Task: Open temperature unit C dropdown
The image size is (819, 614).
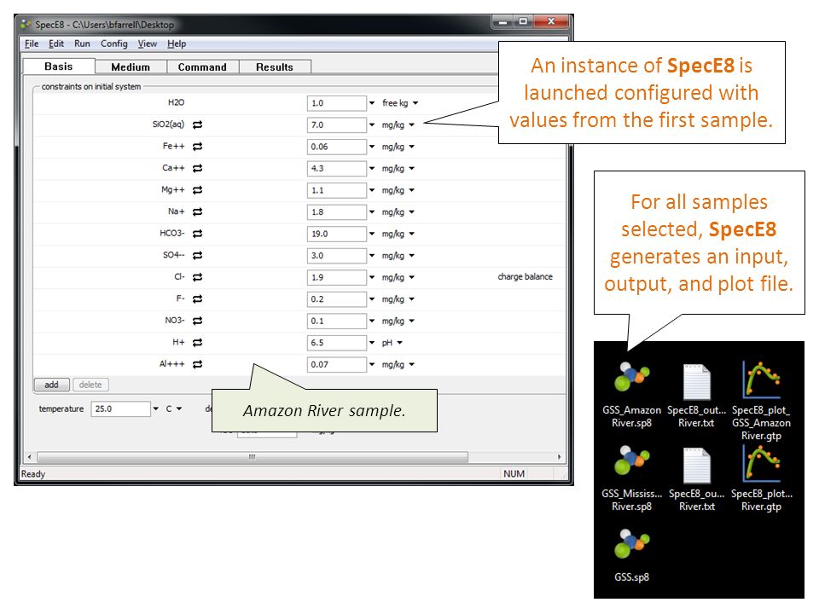Action: click(179, 408)
